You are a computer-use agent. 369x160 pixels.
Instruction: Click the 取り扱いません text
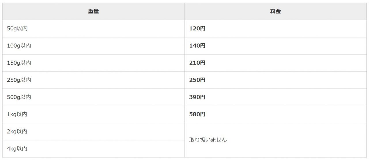208,140
